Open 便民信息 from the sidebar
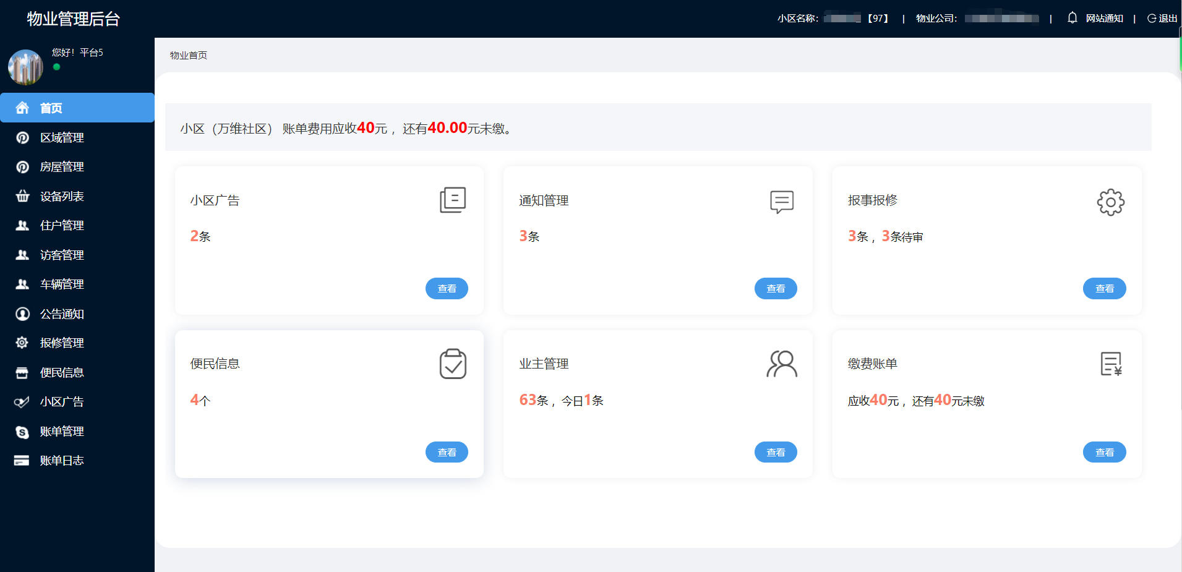 (62, 372)
